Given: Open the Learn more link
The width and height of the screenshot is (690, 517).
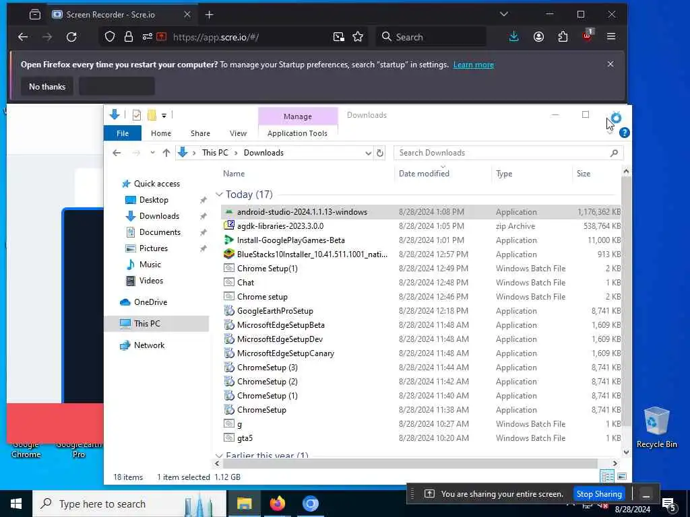Looking at the screenshot, I should tap(474, 65).
